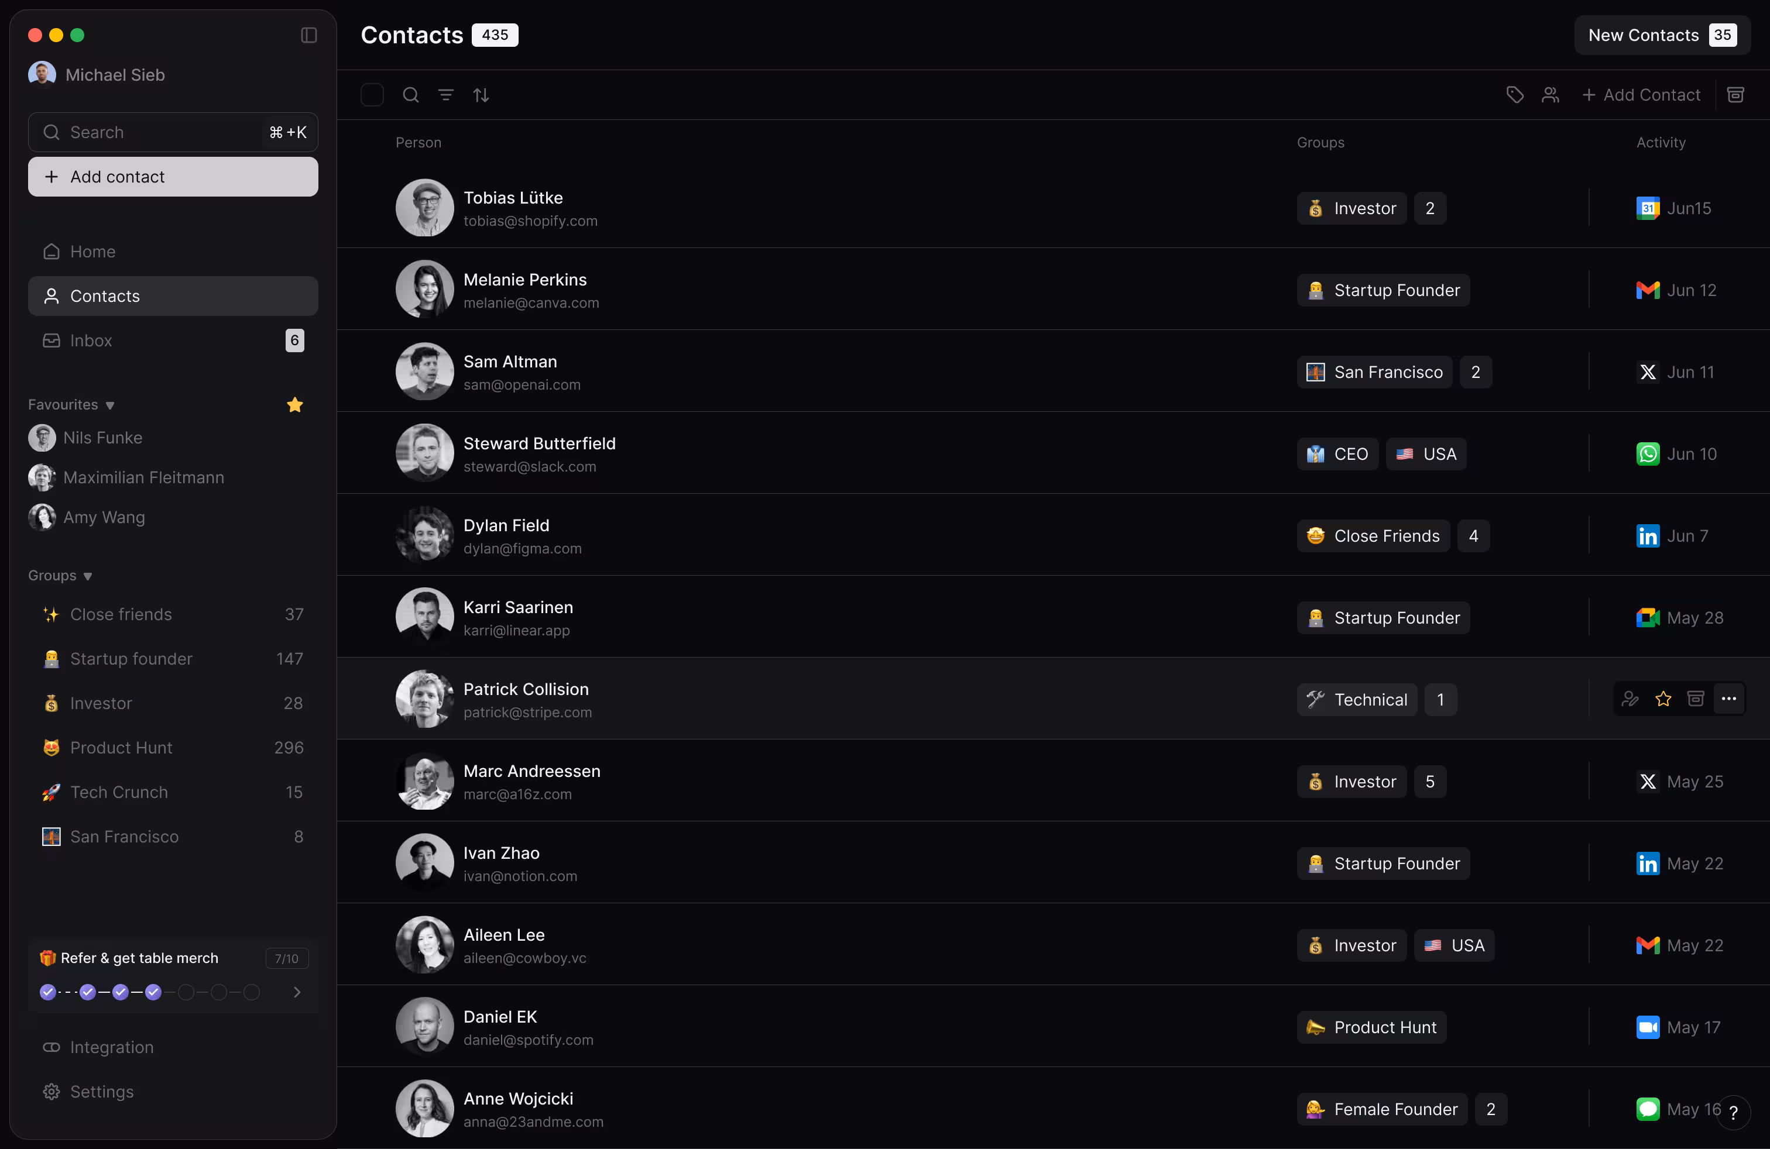Open the tag icon in the top toolbar
The image size is (1770, 1149).
coord(1514,95)
